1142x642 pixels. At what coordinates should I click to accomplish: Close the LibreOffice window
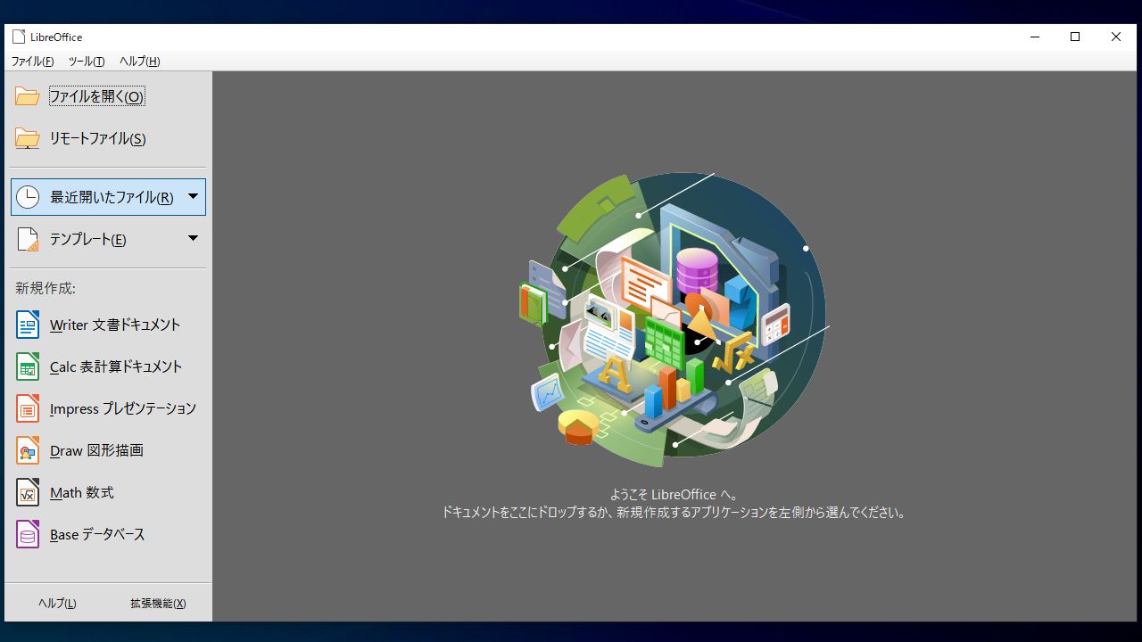[1116, 37]
